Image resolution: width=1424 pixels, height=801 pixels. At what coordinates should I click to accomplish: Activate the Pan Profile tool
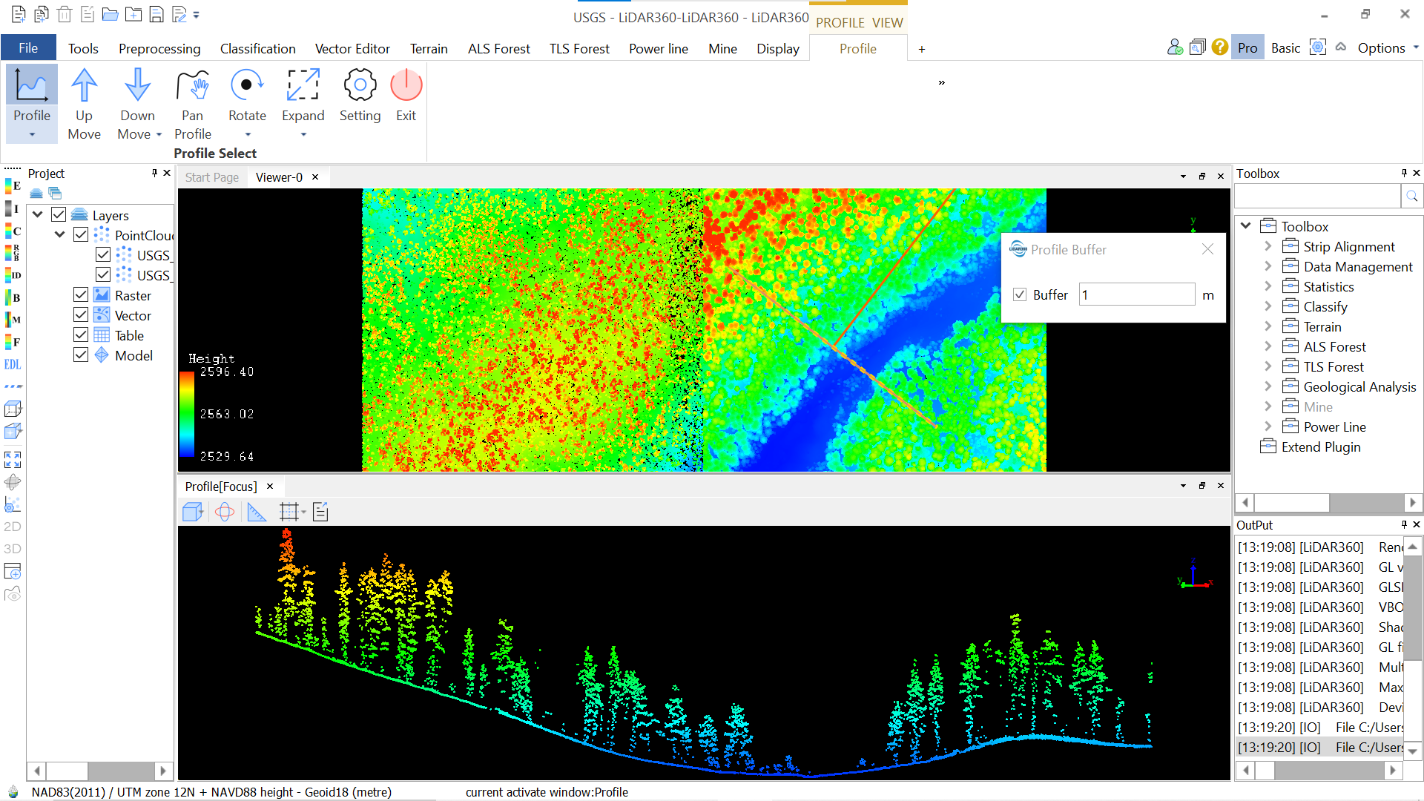(192, 100)
